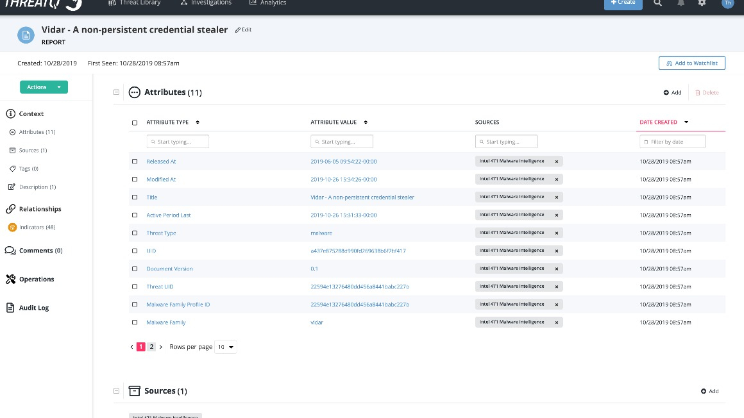Open the notifications bell icon
744x418 pixels.
(680, 3)
